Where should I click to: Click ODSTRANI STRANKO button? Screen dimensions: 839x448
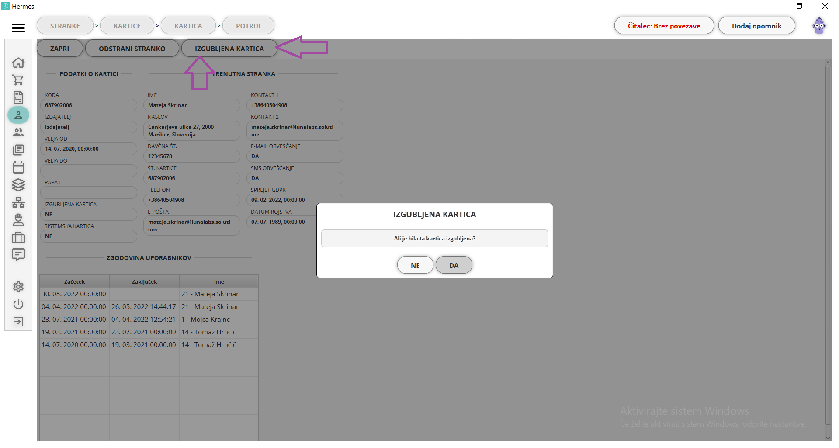click(x=132, y=49)
